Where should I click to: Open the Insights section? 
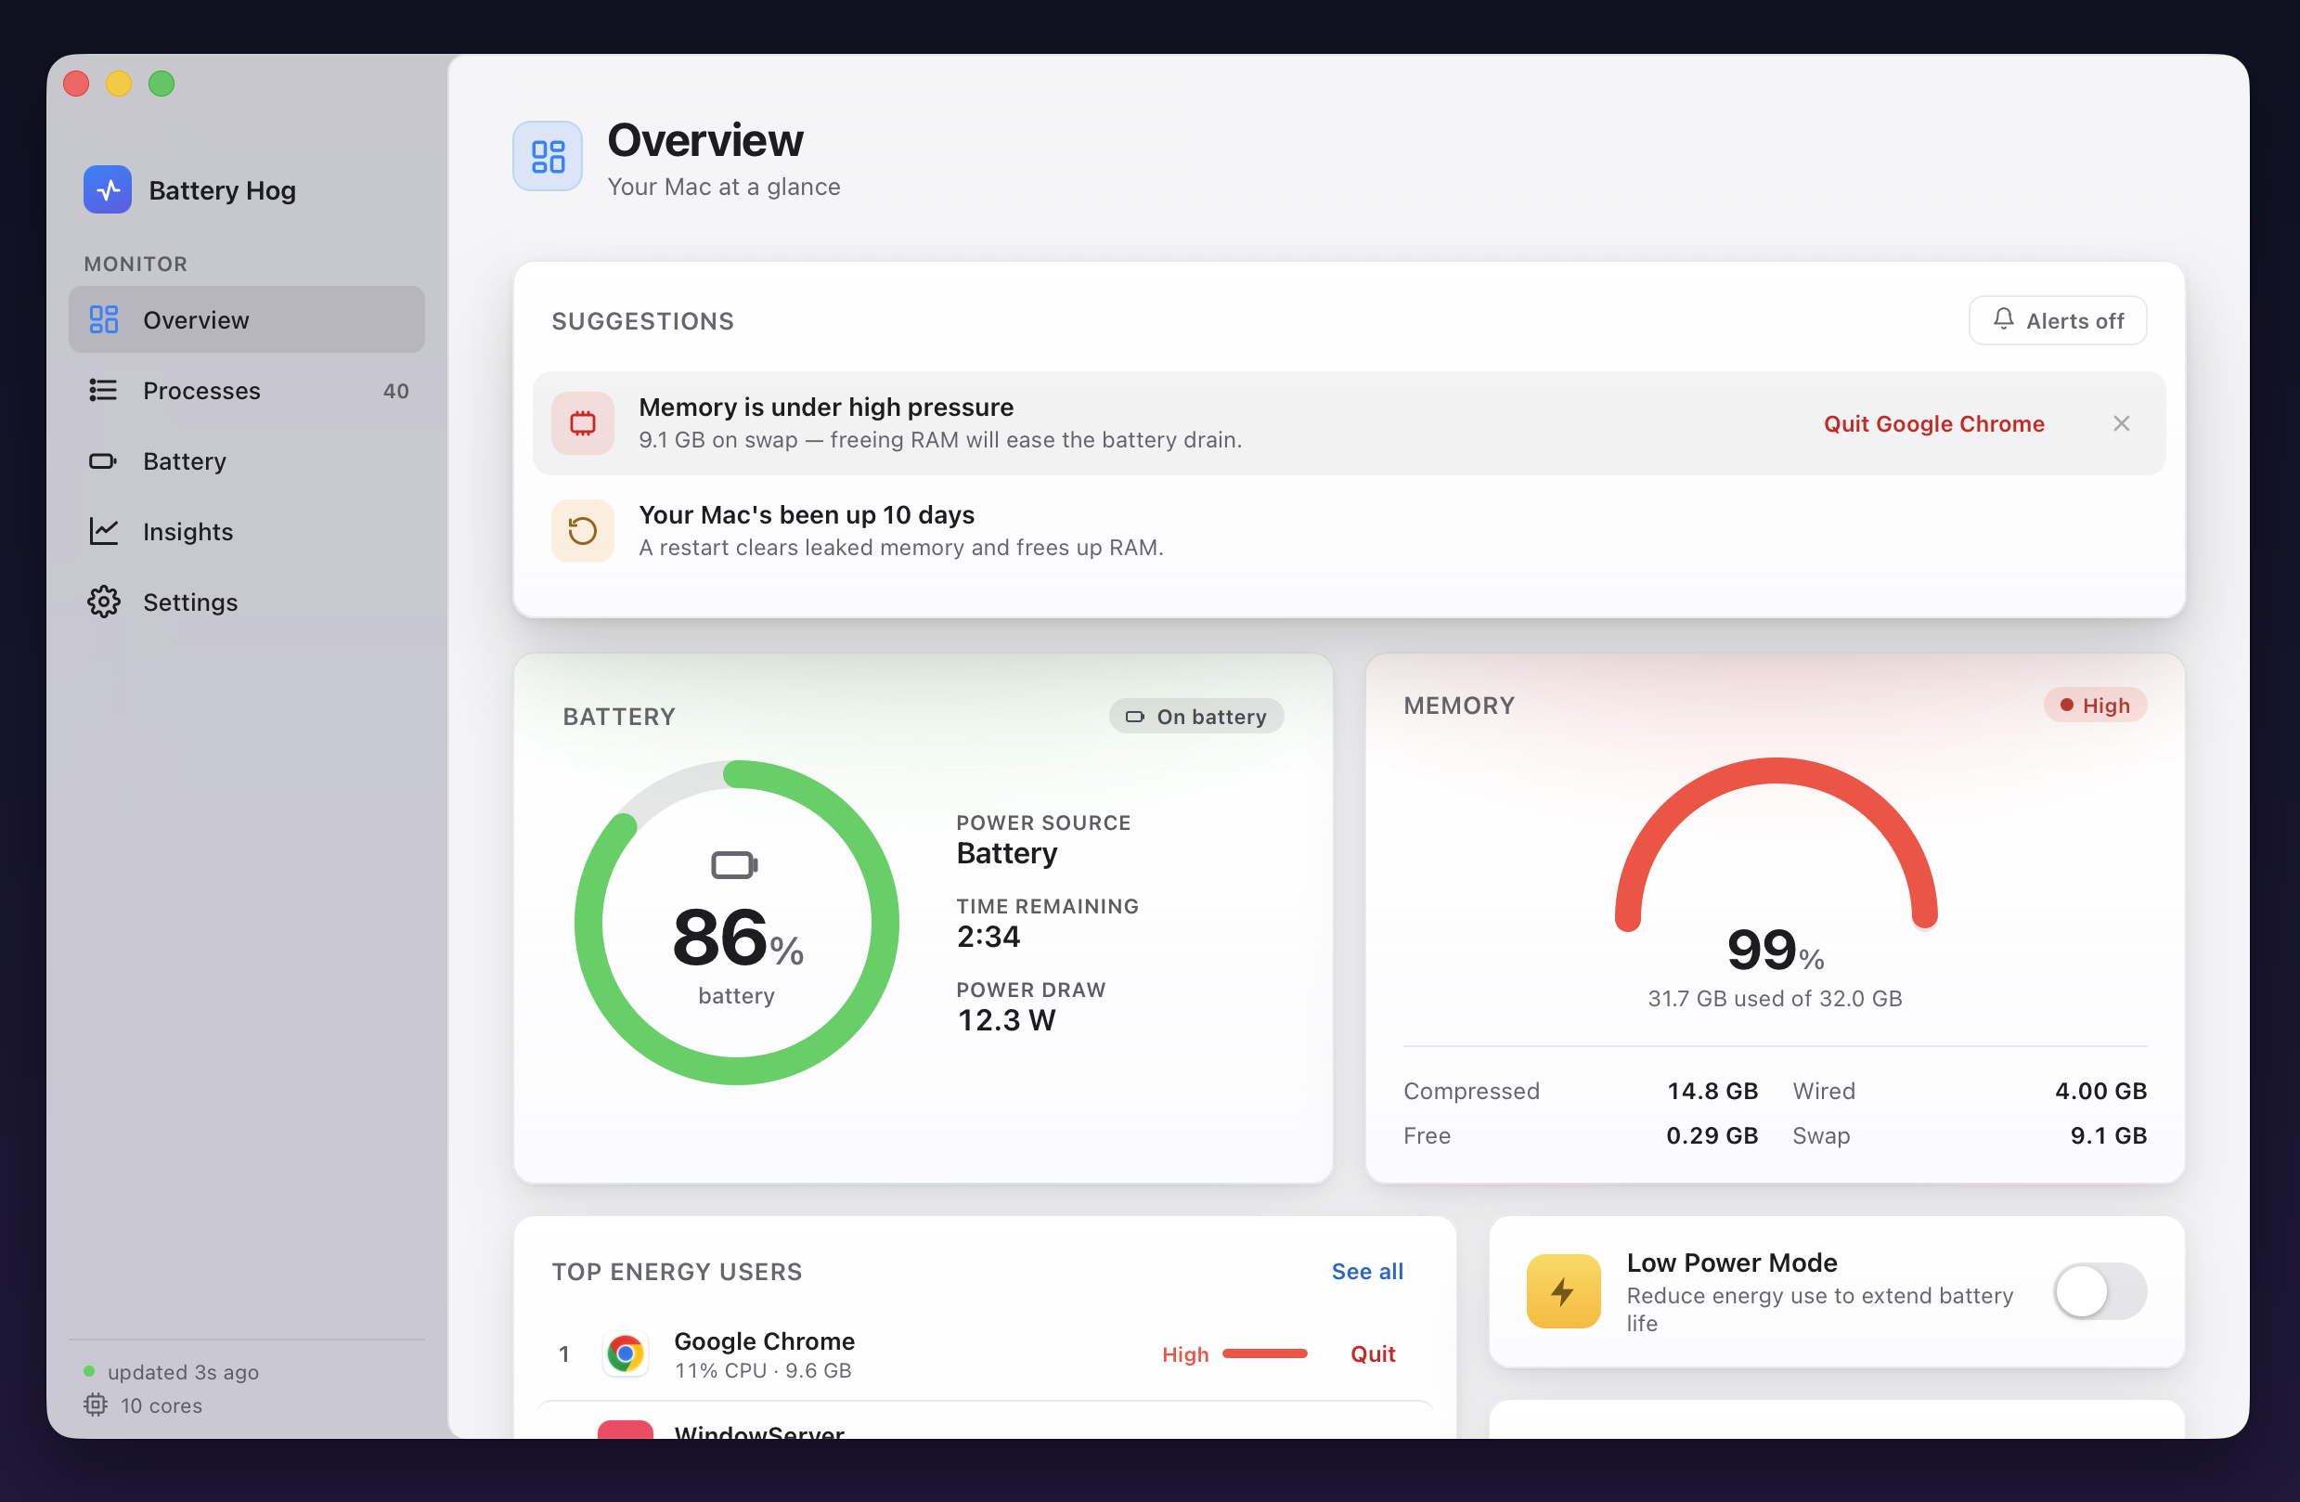point(247,532)
